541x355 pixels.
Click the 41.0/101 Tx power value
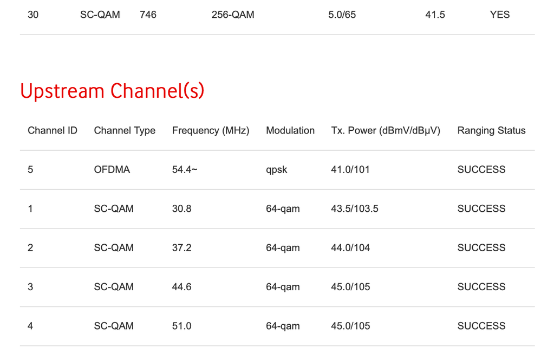pos(350,170)
